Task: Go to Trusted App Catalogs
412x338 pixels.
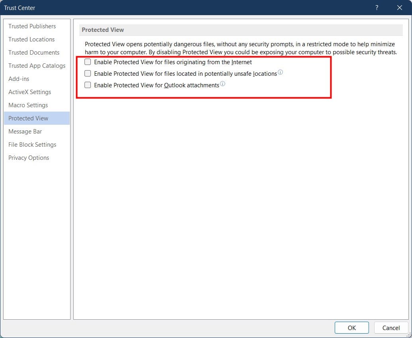Action: [37, 66]
